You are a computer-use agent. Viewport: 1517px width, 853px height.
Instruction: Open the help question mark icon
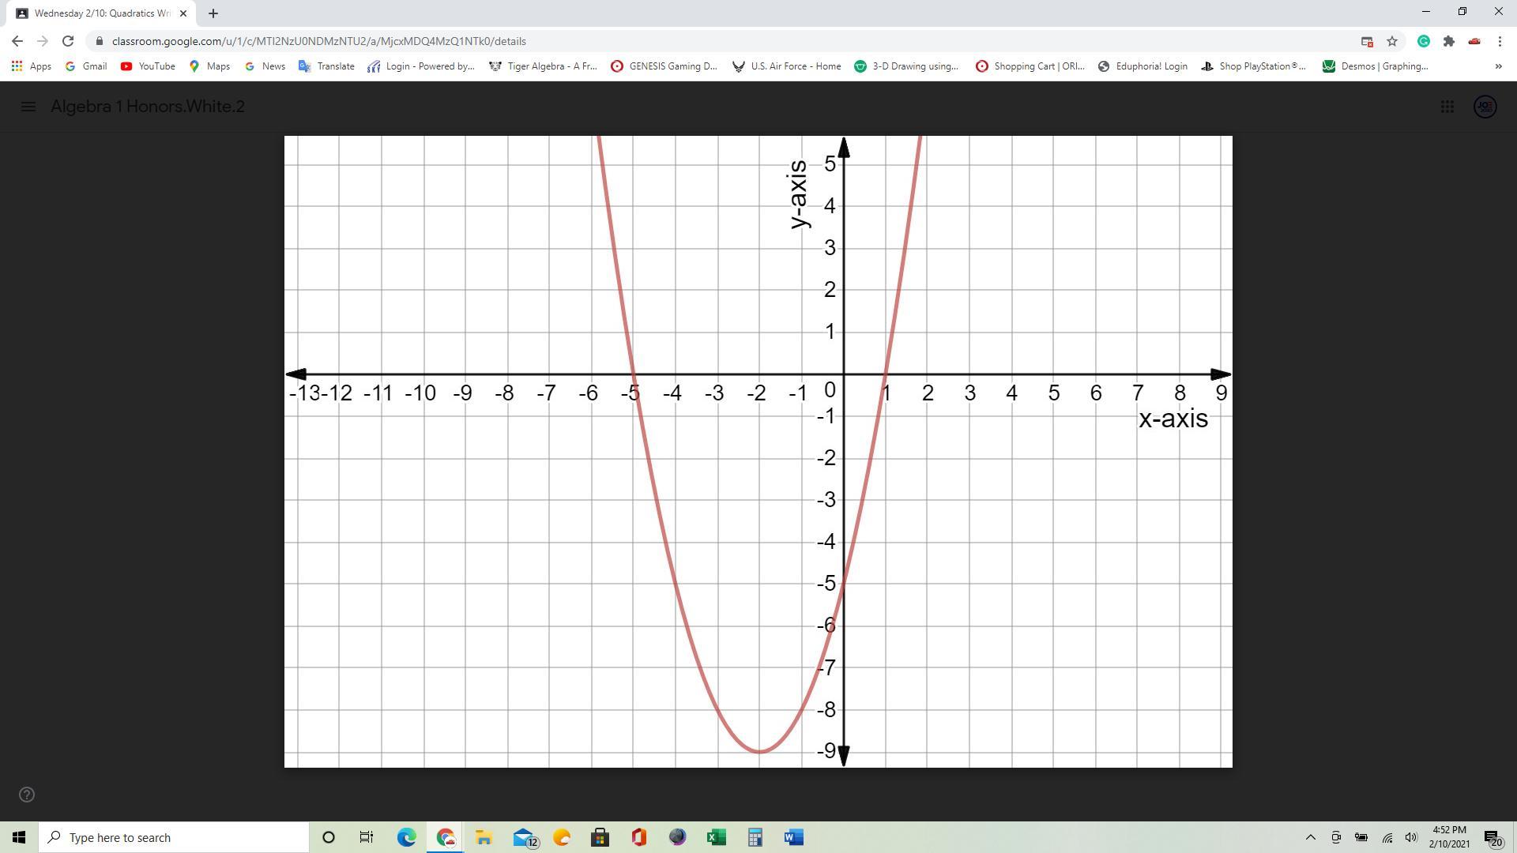tap(27, 795)
